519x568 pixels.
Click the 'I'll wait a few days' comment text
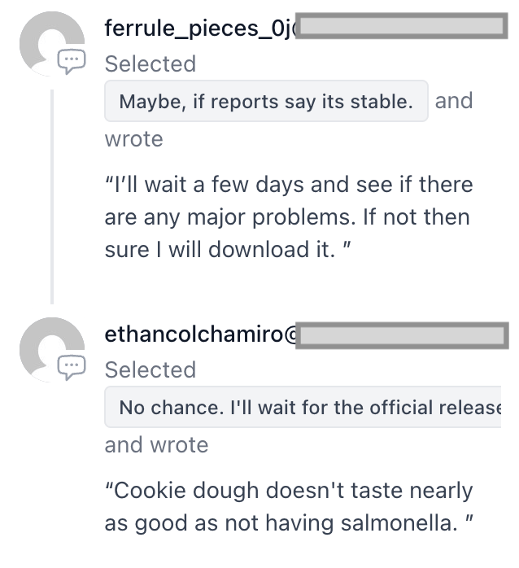[x=289, y=217]
